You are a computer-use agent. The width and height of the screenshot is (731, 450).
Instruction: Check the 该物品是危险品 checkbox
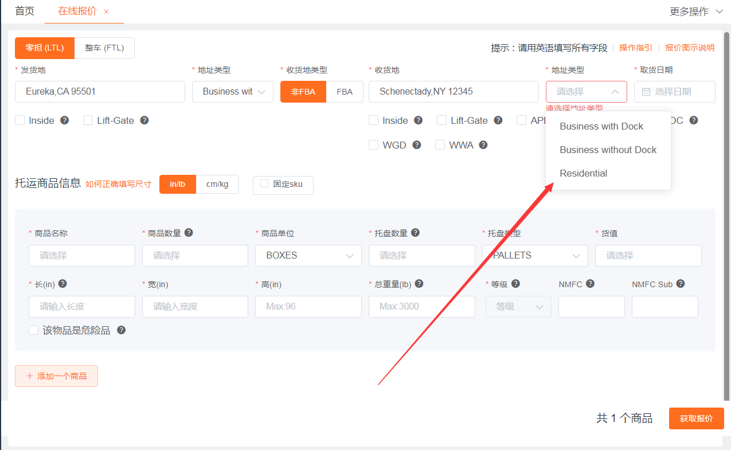34,330
